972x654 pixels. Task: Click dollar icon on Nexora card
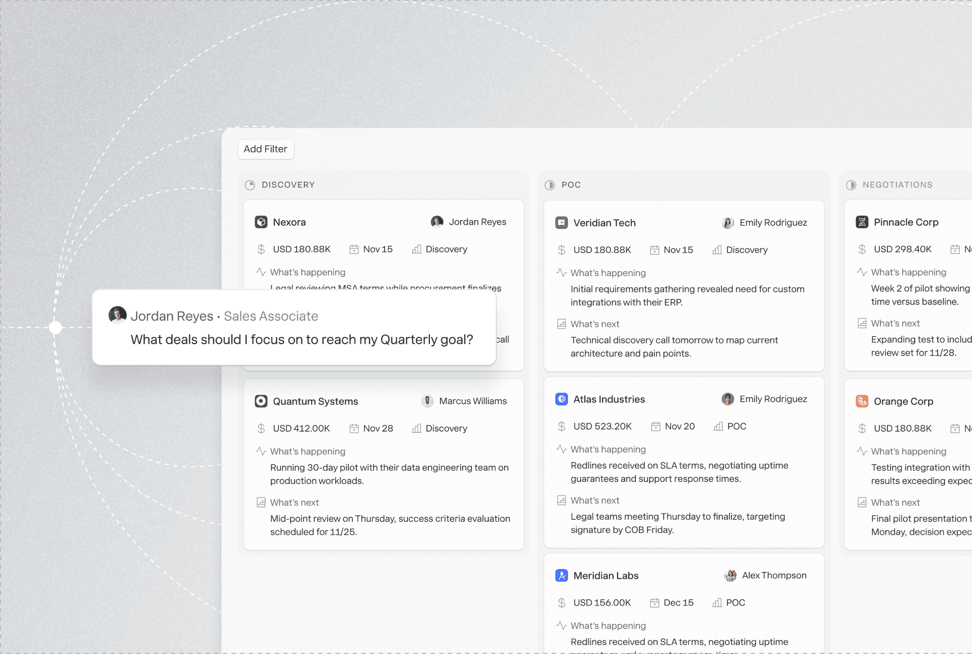point(261,249)
